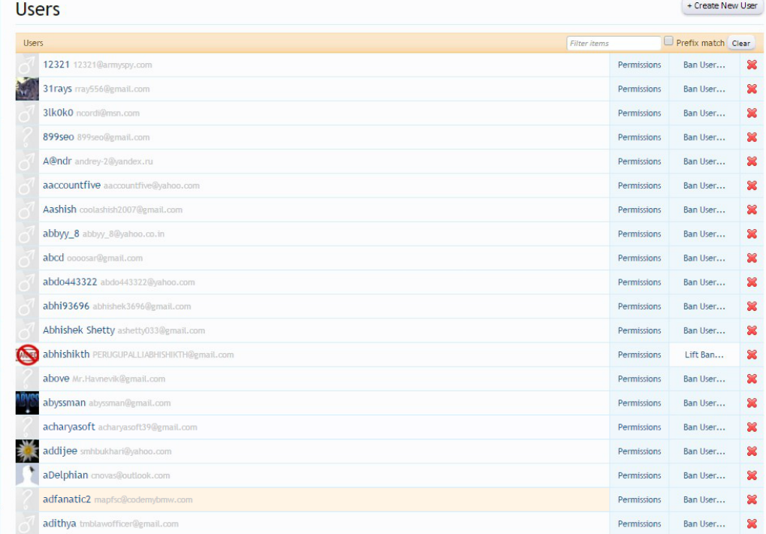The image size is (766, 534).
Task: Open user aDelphian name link
Action: [65, 475]
